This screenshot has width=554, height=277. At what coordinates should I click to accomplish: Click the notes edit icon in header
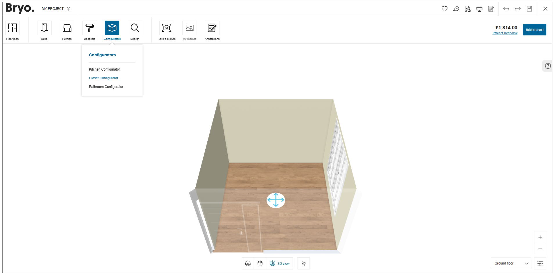tap(491, 9)
